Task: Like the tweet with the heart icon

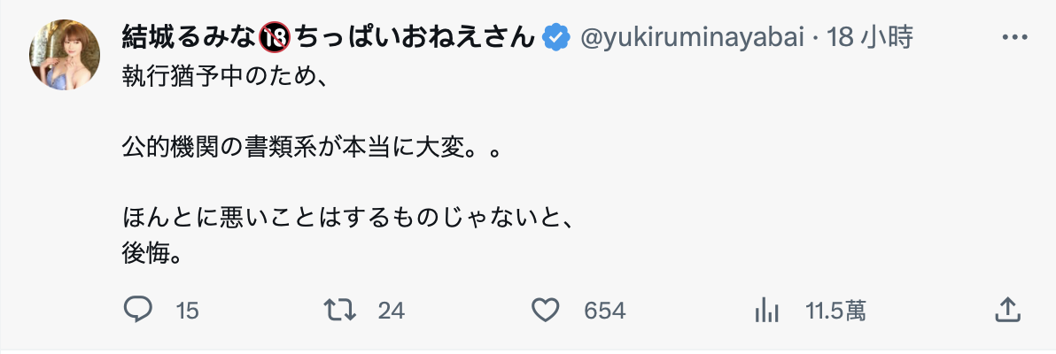Action: click(547, 310)
